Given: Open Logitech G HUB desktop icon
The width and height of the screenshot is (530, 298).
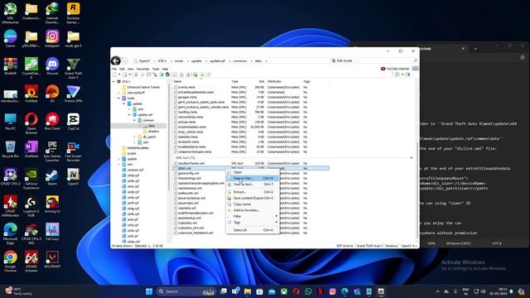Looking at the screenshot, I should (31, 206).
